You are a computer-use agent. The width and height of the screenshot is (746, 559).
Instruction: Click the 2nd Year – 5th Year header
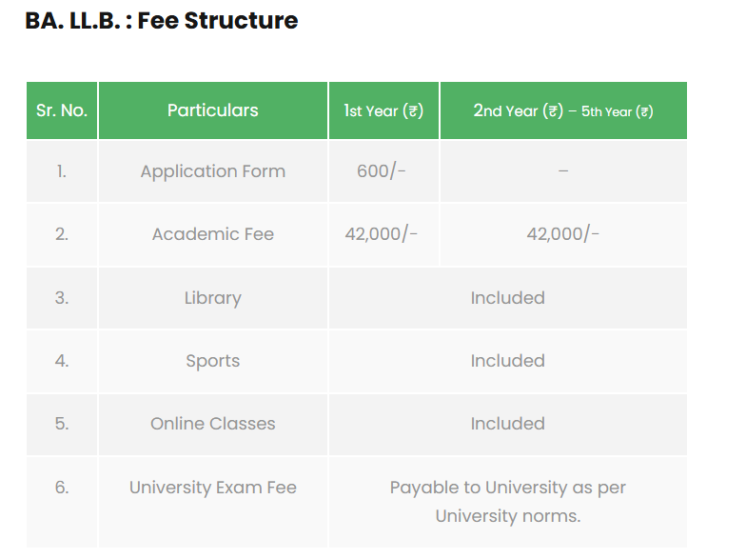click(563, 110)
